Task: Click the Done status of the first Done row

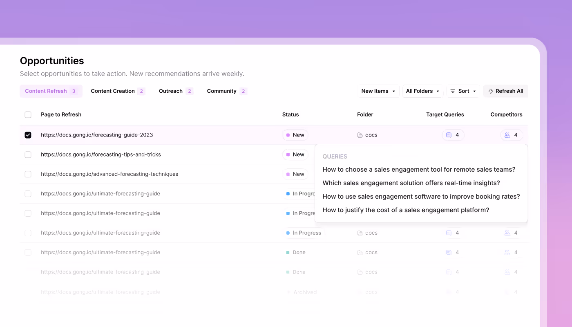Action: coord(296,253)
